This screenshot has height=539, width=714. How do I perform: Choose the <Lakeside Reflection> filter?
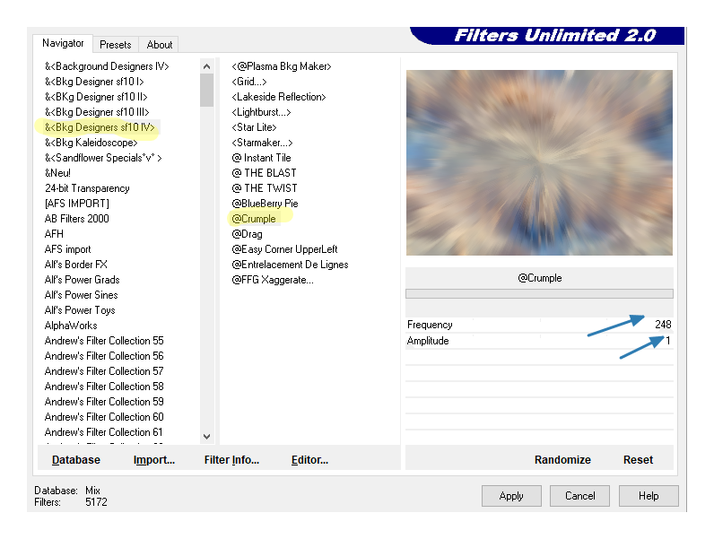click(279, 97)
